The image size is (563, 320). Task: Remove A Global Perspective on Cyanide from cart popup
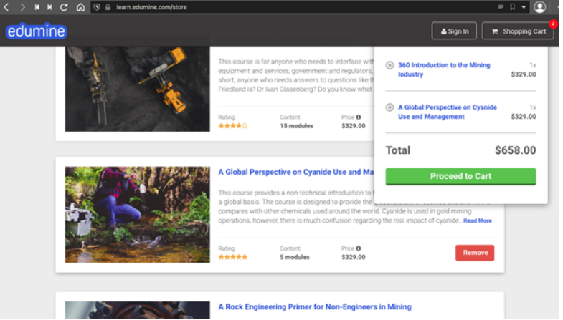click(x=389, y=107)
